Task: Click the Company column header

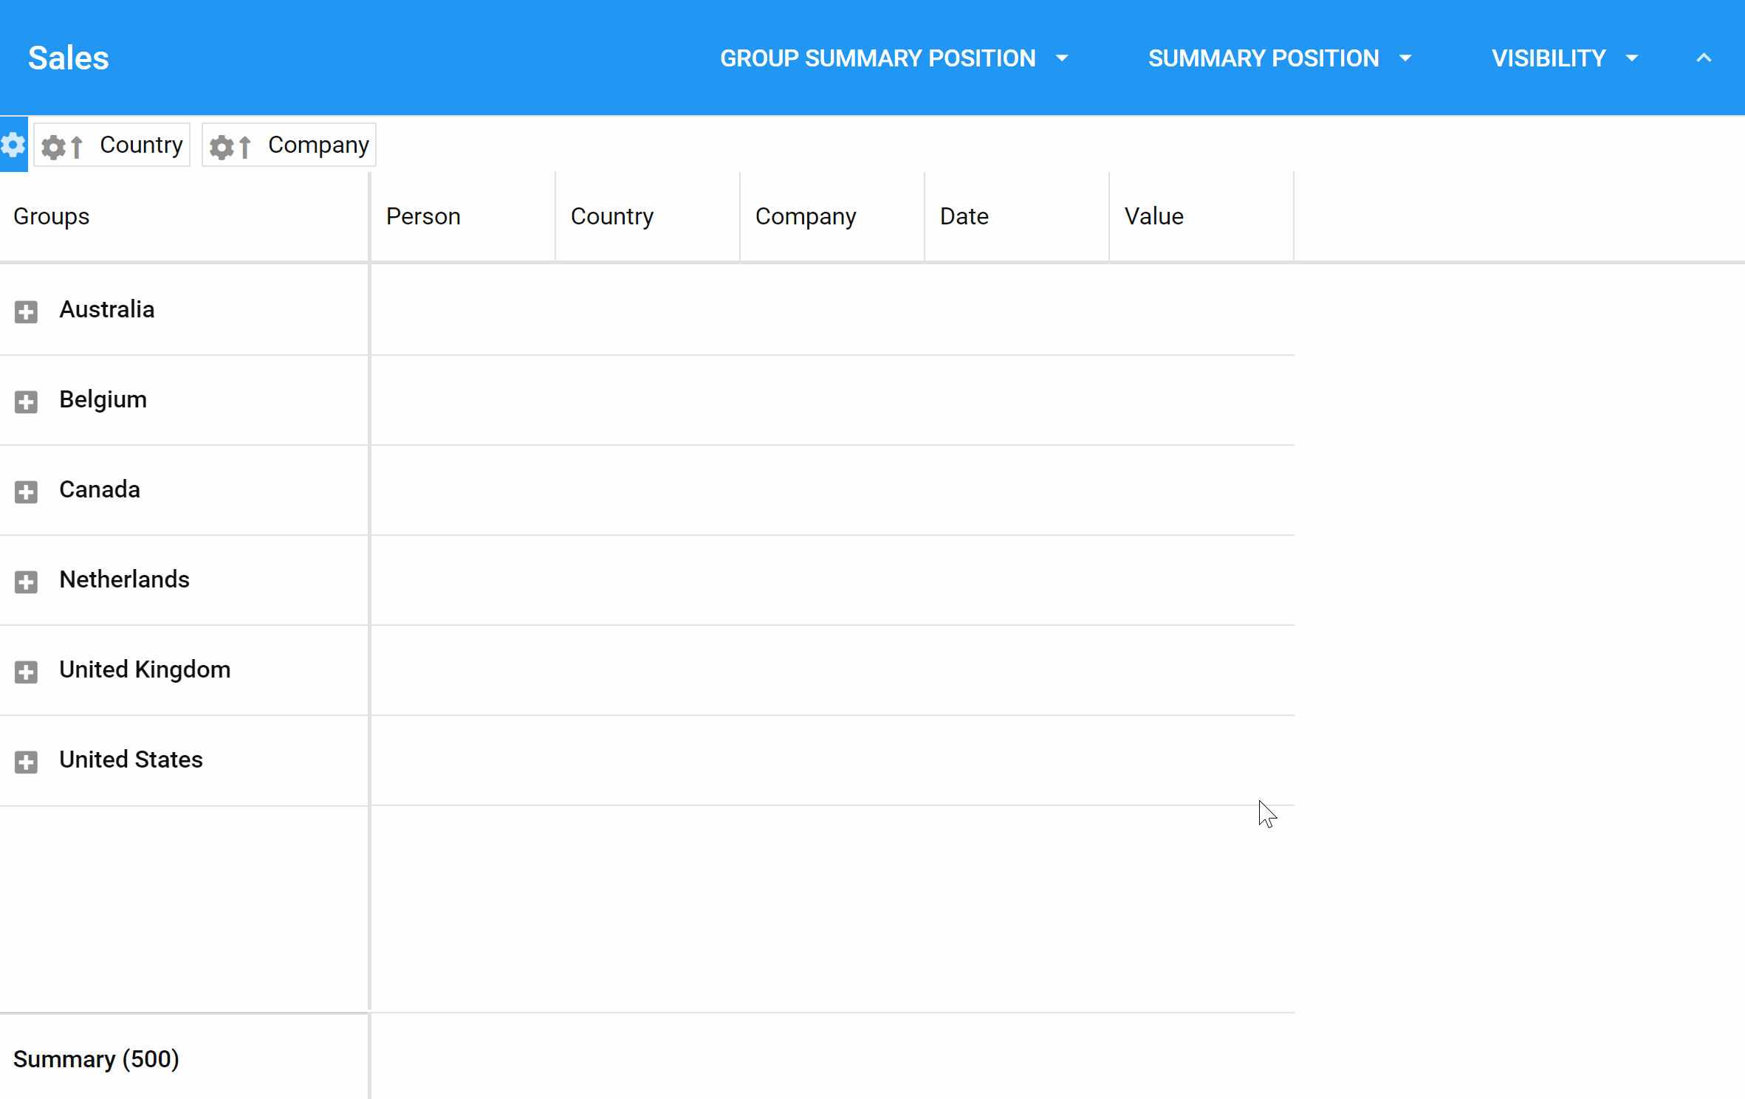Action: 832,216
